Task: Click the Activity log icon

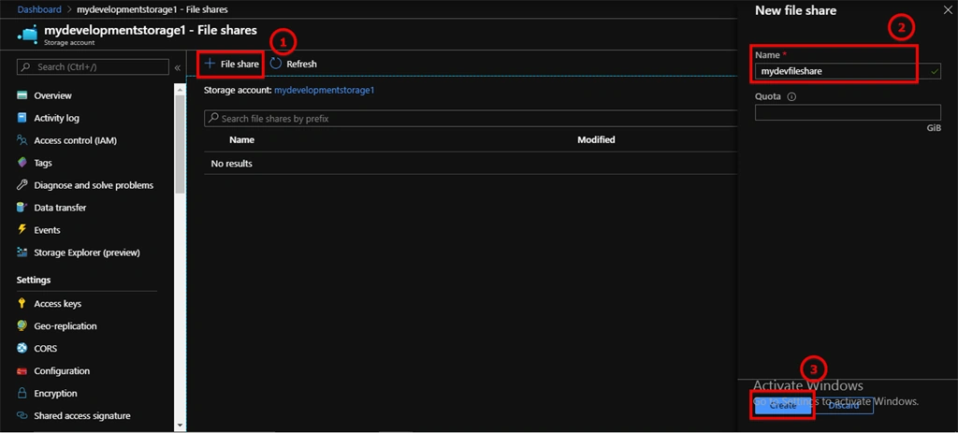Action: click(x=22, y=118)
